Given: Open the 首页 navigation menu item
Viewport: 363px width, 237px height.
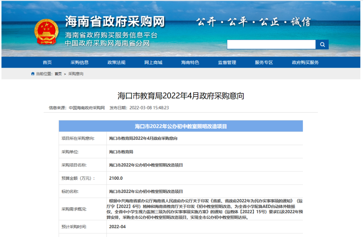Looking at the screenshot, I should [x=47, y=62].
